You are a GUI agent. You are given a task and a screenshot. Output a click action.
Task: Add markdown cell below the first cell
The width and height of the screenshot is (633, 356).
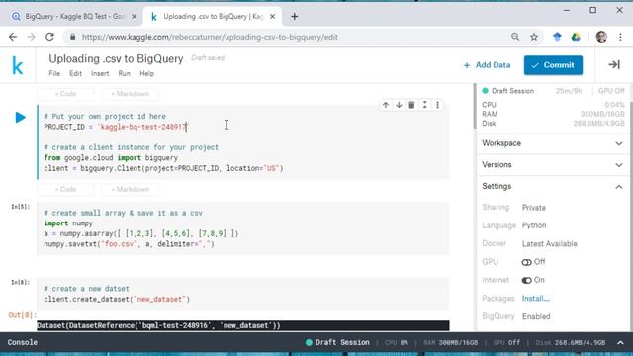click(130, 190)
